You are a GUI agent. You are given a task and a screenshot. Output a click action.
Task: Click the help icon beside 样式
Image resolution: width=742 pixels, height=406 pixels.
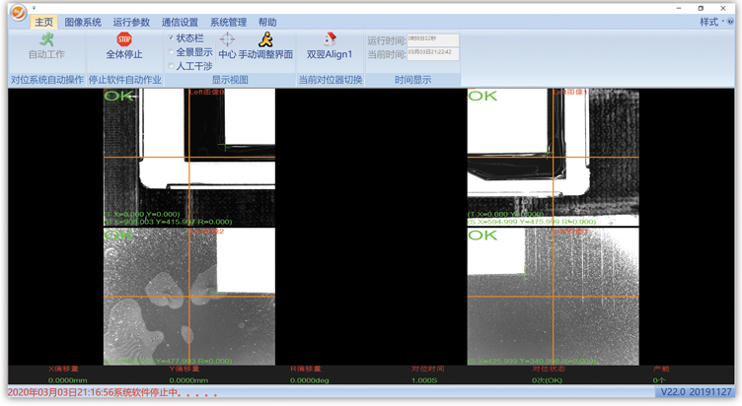tap(730, 22)
